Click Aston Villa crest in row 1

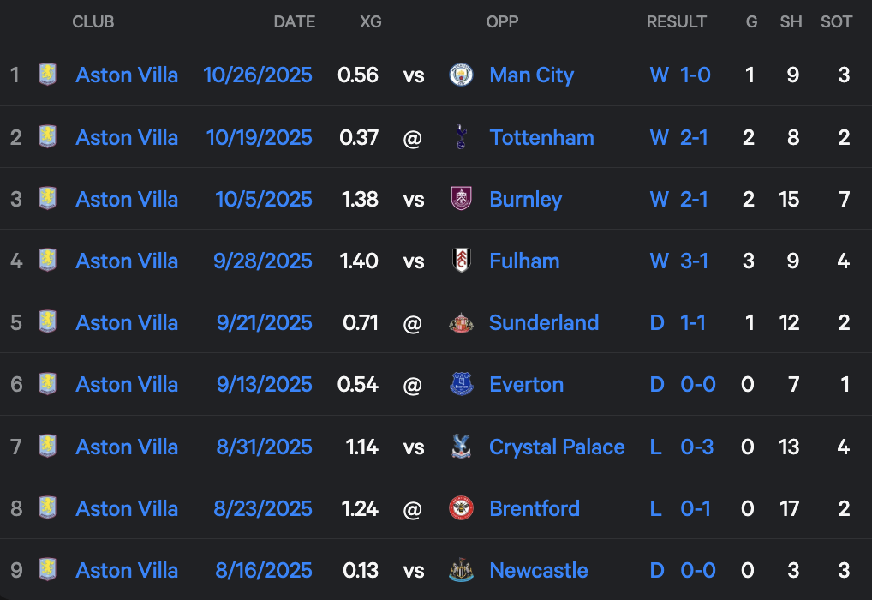click(x=47, y=75)
